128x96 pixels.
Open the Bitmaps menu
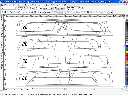[41, 5]
